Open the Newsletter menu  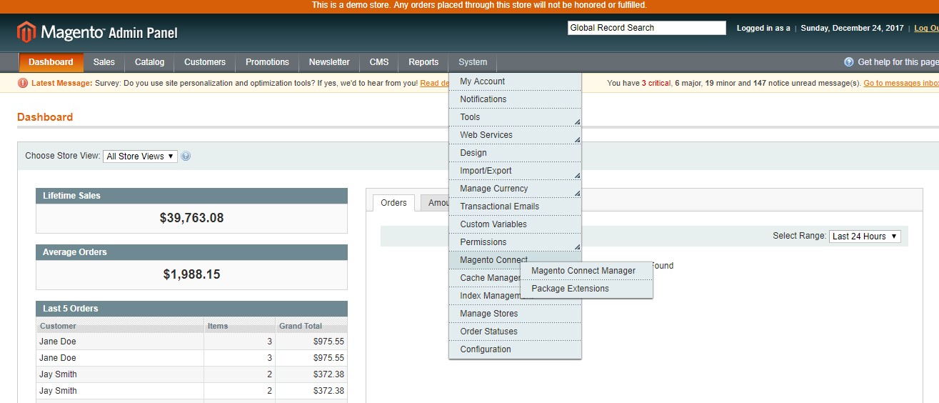[x=329, y=62]
